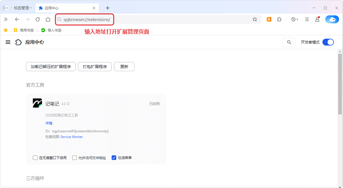This screenshot has width=343, height=188.
Task: Turn off the 开发者模式 switch
Action: click(328, 42)
